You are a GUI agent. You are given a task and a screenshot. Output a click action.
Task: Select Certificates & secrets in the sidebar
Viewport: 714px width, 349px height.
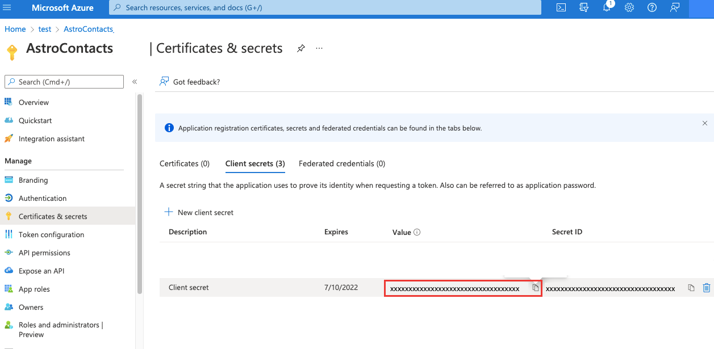[68, 216]
